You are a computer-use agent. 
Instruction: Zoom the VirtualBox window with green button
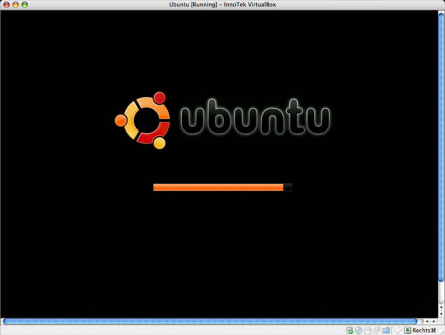pos(25,4)
